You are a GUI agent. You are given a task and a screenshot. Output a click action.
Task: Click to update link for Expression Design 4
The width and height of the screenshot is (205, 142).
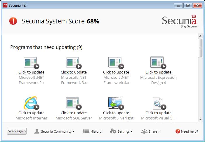click(158, 72)
